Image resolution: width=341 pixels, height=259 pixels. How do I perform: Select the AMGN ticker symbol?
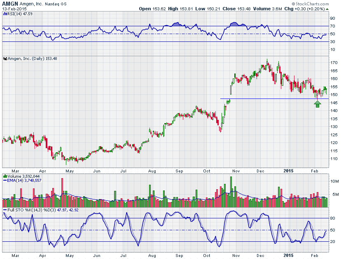(x=10, y=4)
